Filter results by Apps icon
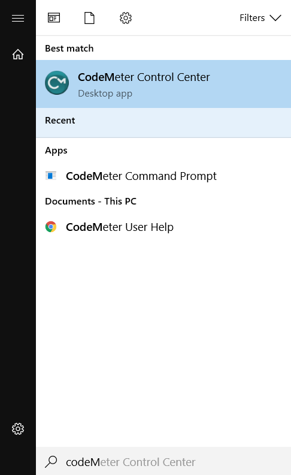 click(54, 18)
